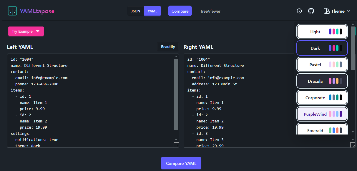Click Left YAML scrollbar up arrow
357x171 pixels.
point(176,56)
